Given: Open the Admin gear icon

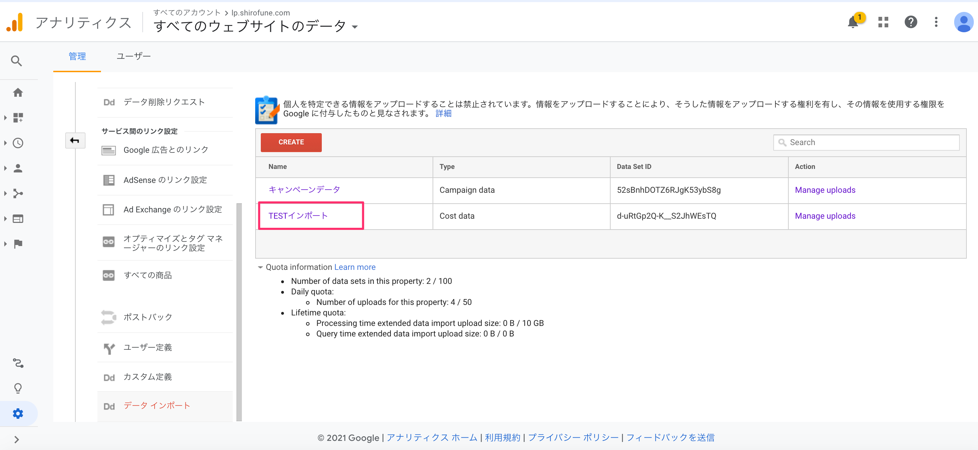Looking at the screenshot, I should click(18, 413).
